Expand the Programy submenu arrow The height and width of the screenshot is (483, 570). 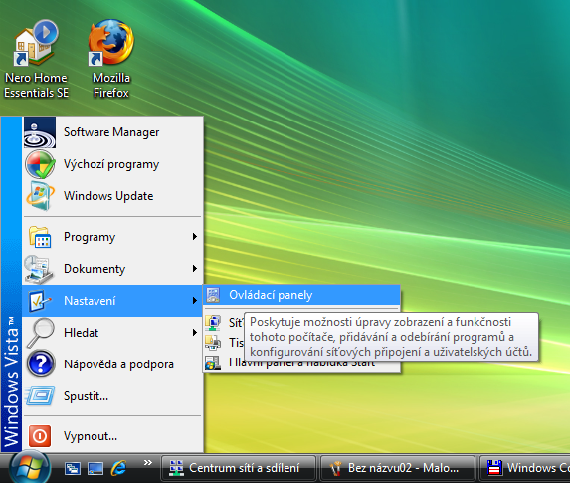click(x=195, y=237)
